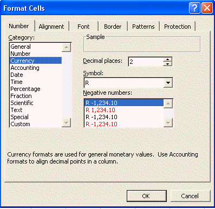The width and height of the screenshot is (215, 209).
Task: Increase decimal places with up arrow
Action: 168,60
